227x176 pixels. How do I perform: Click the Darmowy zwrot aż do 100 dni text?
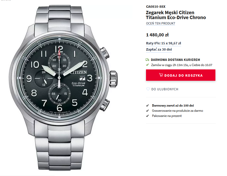pyautogui.click(x=173, y=106)
